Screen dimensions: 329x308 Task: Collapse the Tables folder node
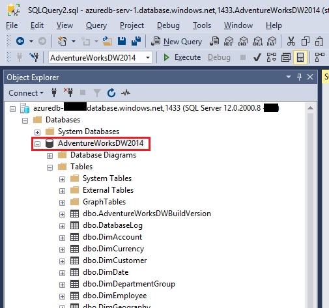pos(50,167)
